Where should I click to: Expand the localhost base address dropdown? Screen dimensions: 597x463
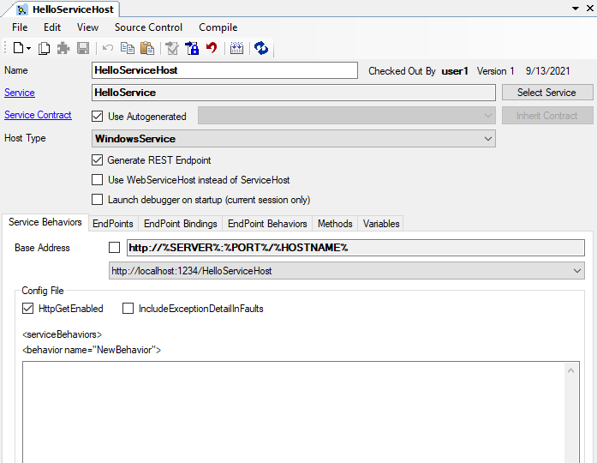[x=347, y=271]
